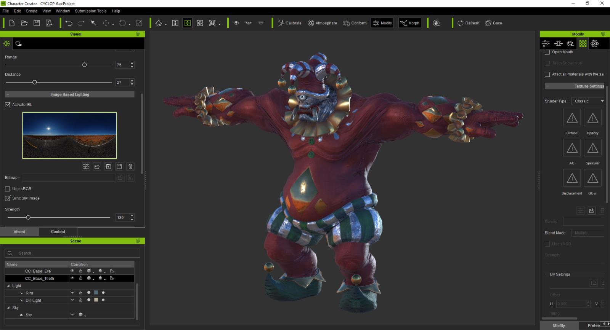Screen dimensions: 610x330
Task: Open the Morph tool
Action: click(x=410, y=23)
